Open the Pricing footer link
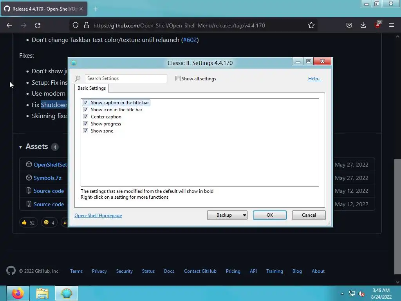Image resolution: width=401 pixels, height=301 pixels. point(233,271)
